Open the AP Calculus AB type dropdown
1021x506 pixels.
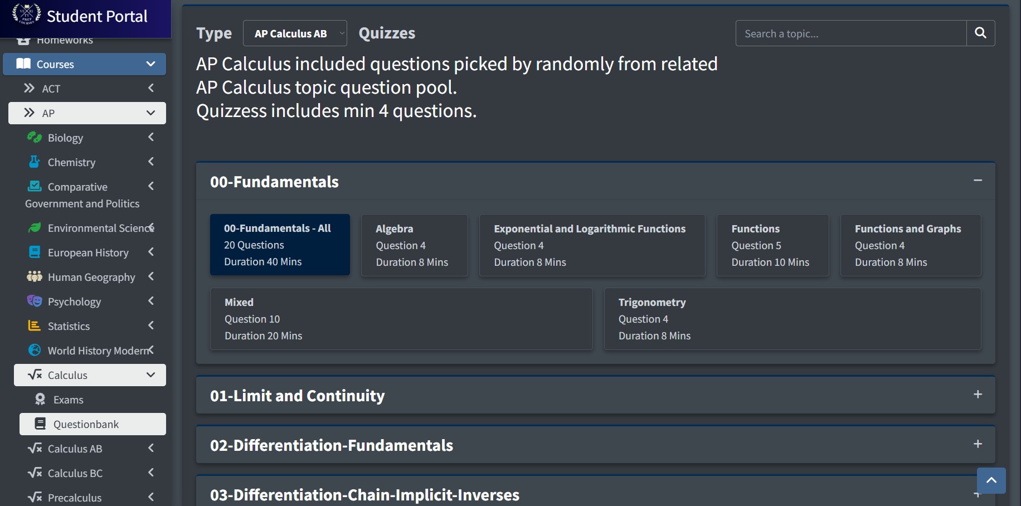(295, 33)
